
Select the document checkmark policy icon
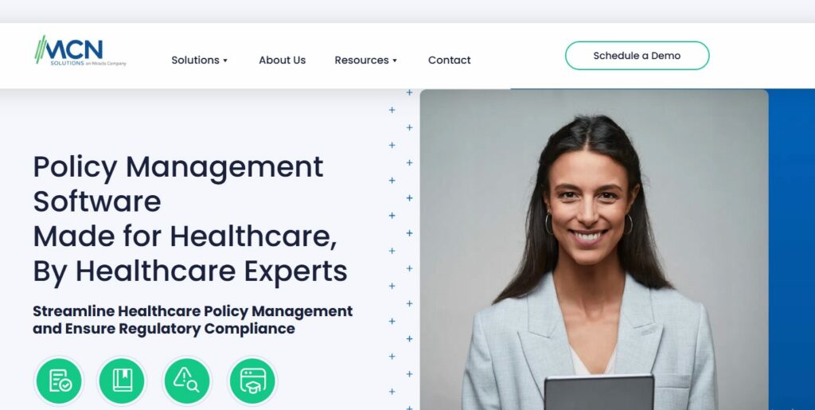tap(59, 381)
